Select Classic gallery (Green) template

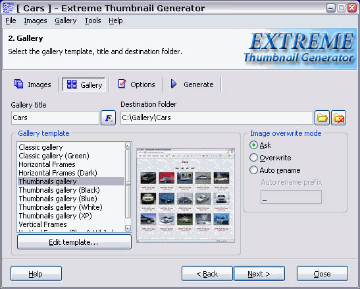point(71,156)
